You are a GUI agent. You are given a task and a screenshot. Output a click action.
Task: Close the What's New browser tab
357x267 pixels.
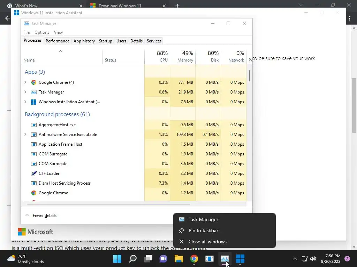pyautogui.click(x=81, y=6)
